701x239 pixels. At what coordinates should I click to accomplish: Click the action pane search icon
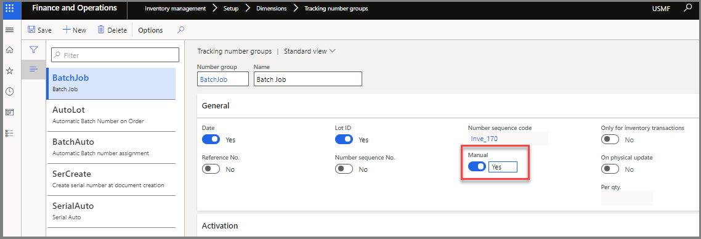180,30
